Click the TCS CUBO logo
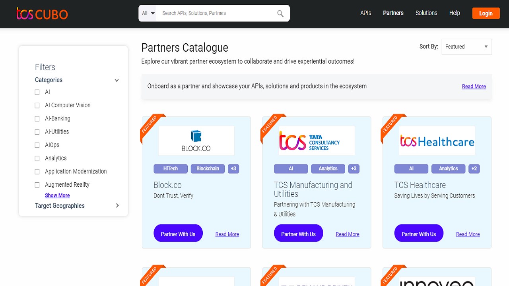This screenshot has width=509, height=286. 42,14
